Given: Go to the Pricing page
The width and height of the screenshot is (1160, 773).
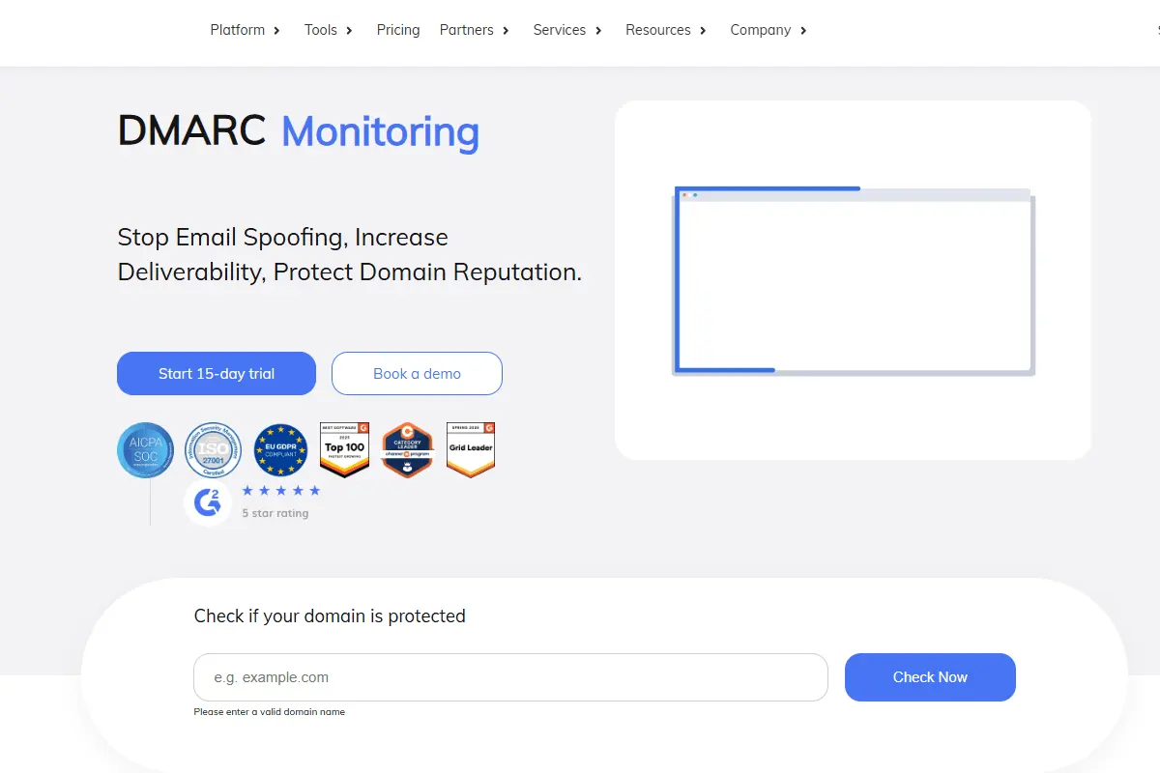Looking at the screenshot, I should [x=398, y=30].
